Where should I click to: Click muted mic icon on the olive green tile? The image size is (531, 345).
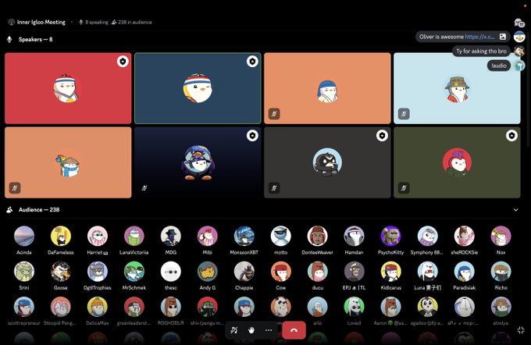tap(404, 188)
